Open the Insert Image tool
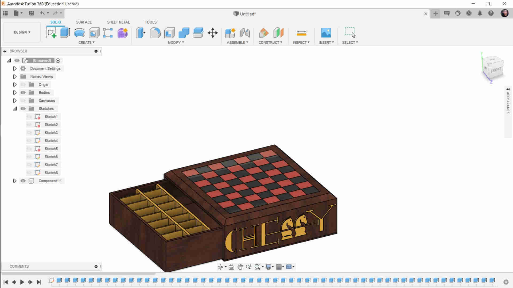The image size is (513, 288). pyautogui.click(x=326, y=33)
